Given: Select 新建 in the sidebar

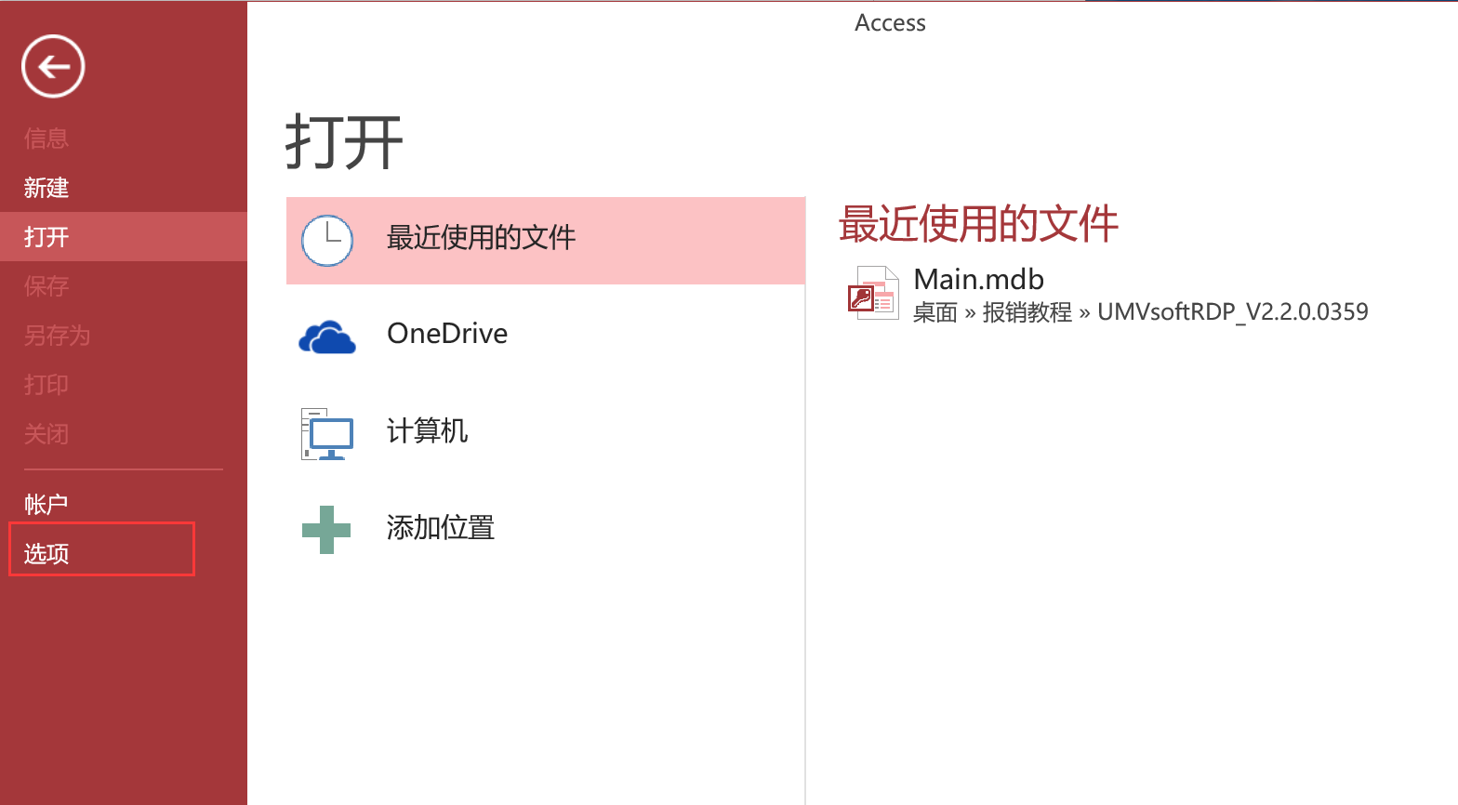Looking at the screenshot, I should (124, 188).
